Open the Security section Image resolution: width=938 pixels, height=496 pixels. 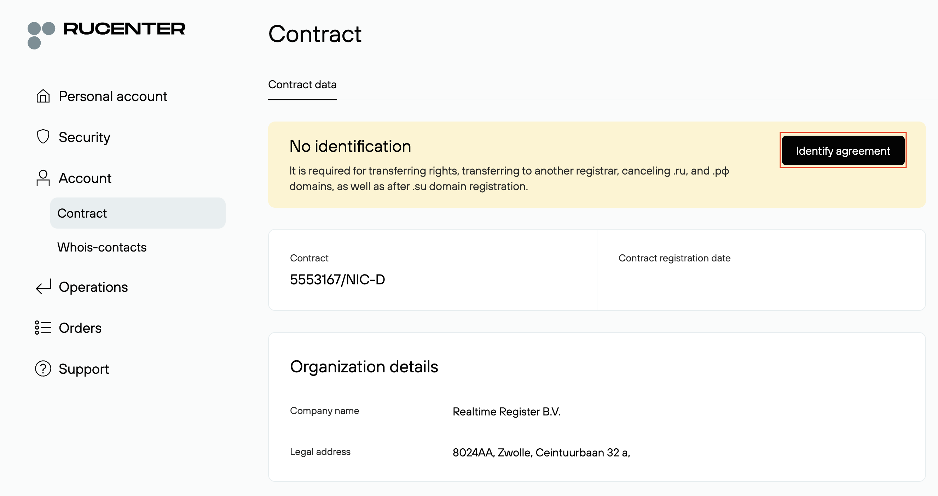[x=84, y=137]
